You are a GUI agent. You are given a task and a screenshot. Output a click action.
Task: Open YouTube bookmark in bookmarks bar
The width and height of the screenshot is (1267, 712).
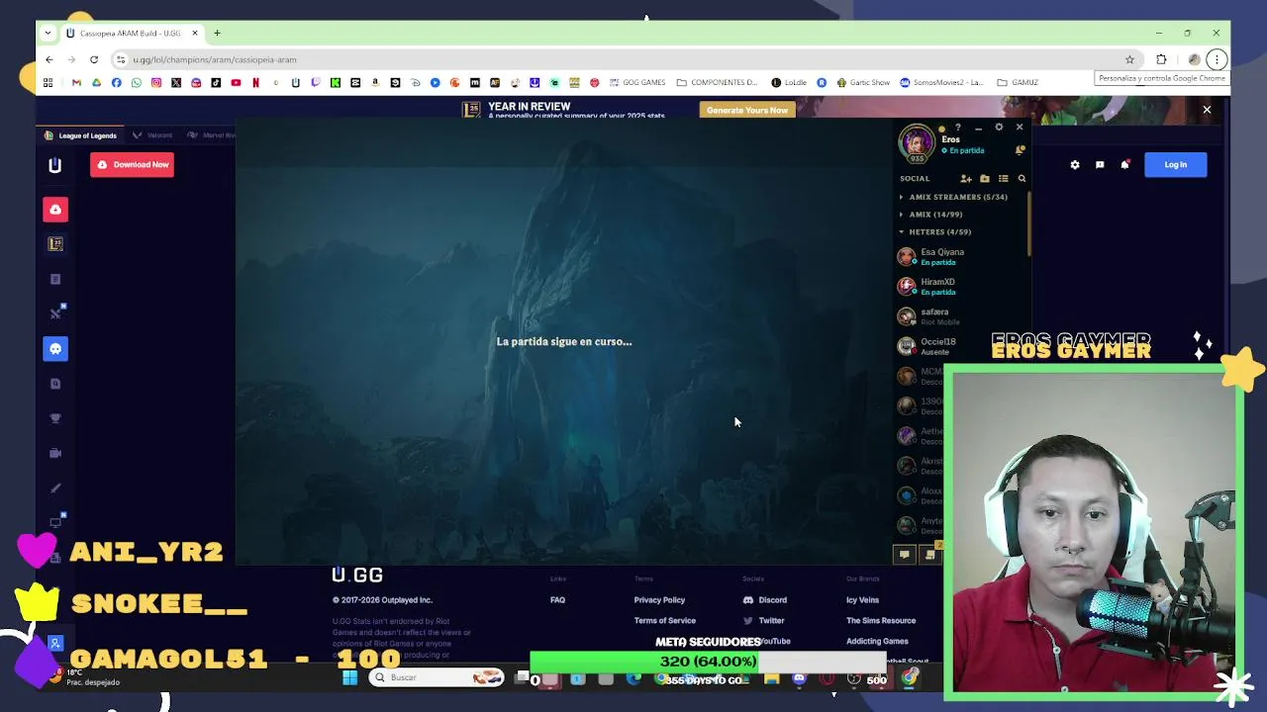[236, 83]
